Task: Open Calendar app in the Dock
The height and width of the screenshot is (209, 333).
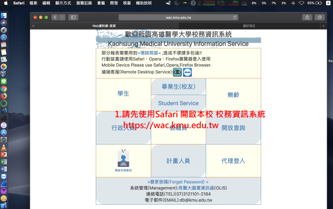Action: click(4, 45)
